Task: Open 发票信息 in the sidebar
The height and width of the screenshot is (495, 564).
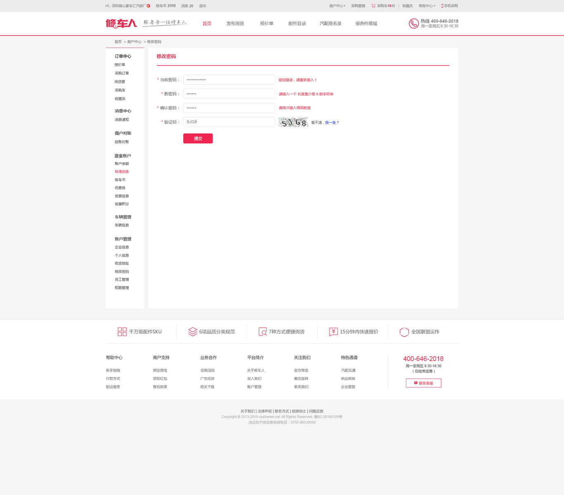Action: coord(122,196)
